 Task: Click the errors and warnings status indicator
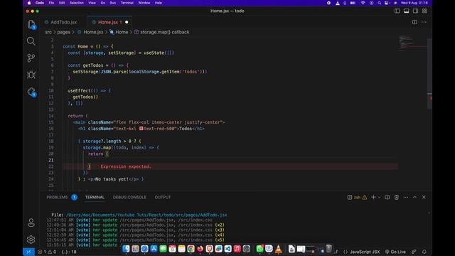(x=47, y=252)
